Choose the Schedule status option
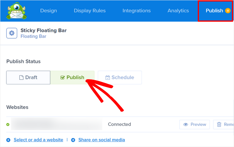 click(120, 77)
